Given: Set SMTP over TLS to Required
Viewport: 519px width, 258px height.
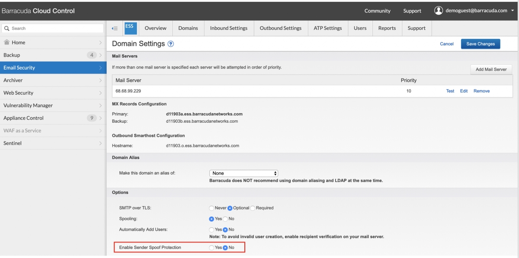Looking at the screenshot, I should click(x=253, y=208).
